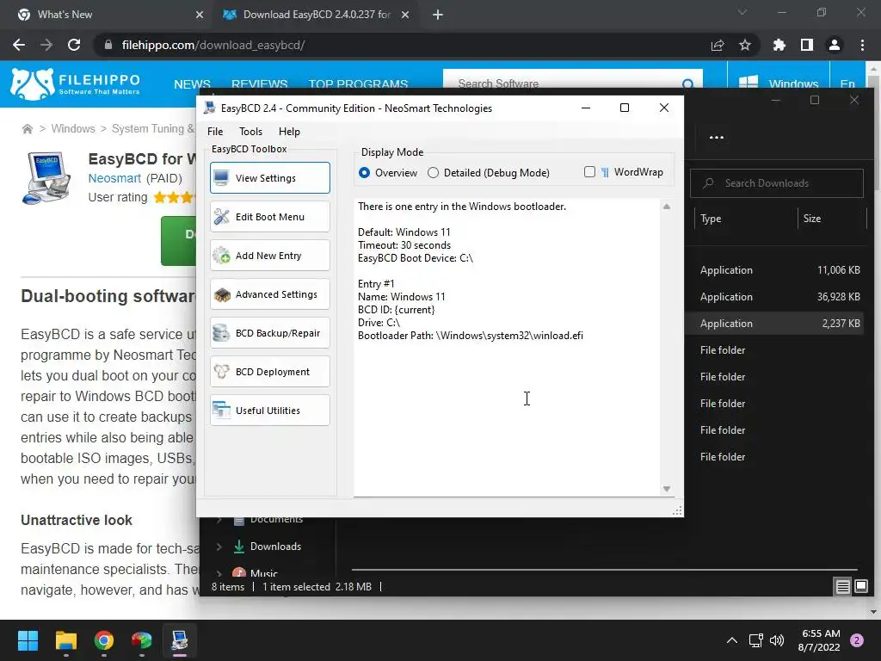Open the REVIEWS link on FileHippo

click(x=260, y=84)
